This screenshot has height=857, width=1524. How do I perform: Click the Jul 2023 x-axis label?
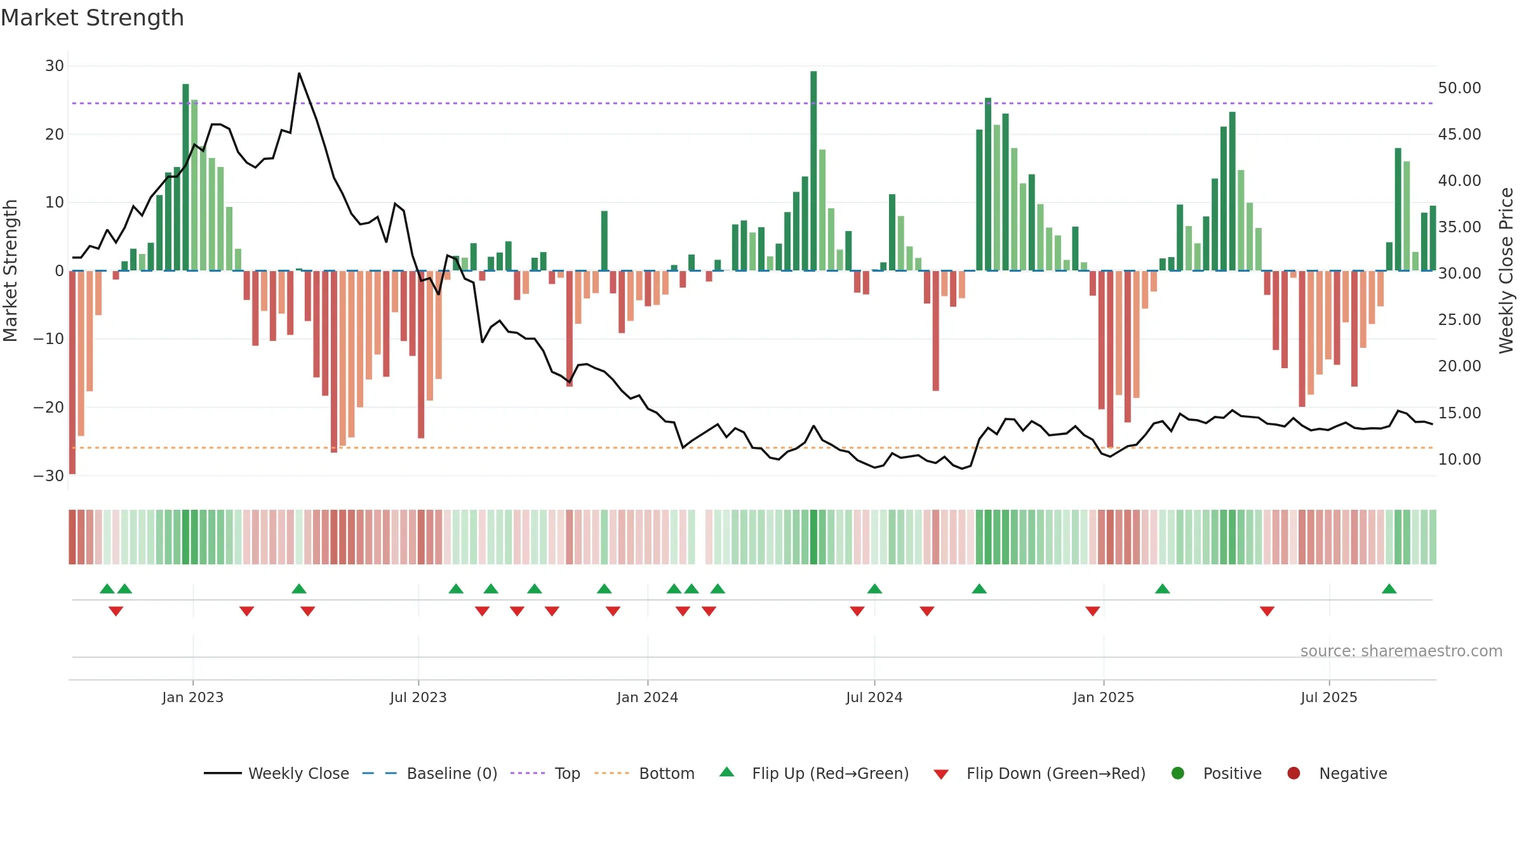click(418, 697)
